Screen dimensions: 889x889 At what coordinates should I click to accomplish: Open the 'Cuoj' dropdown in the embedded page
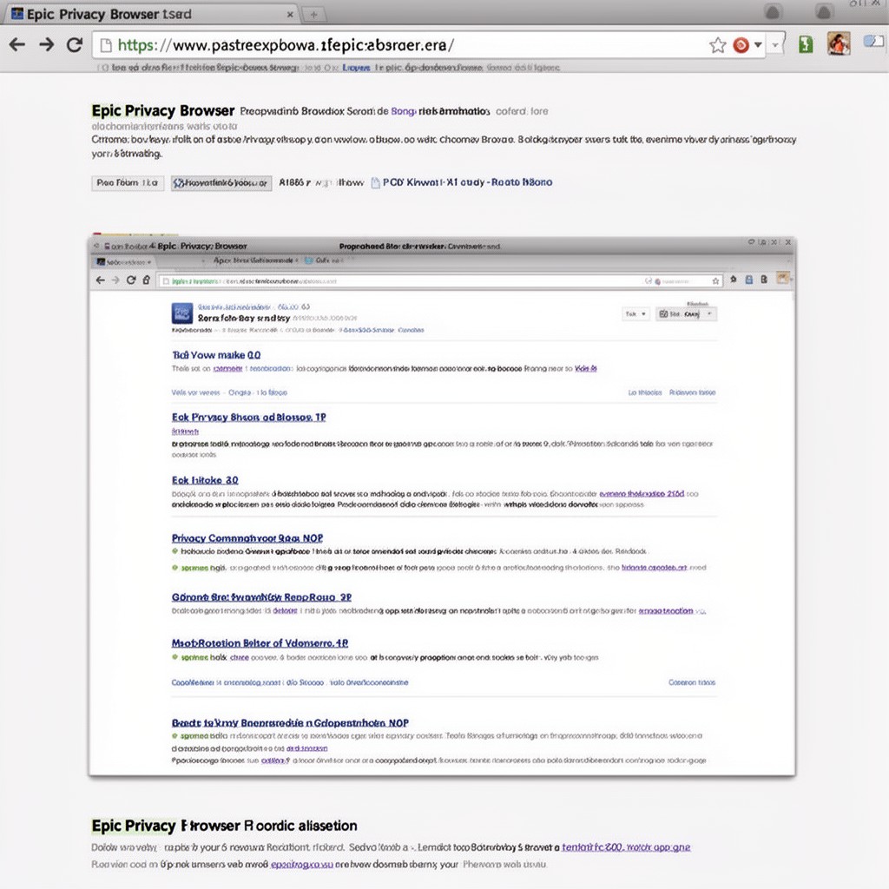coord(686,313)
